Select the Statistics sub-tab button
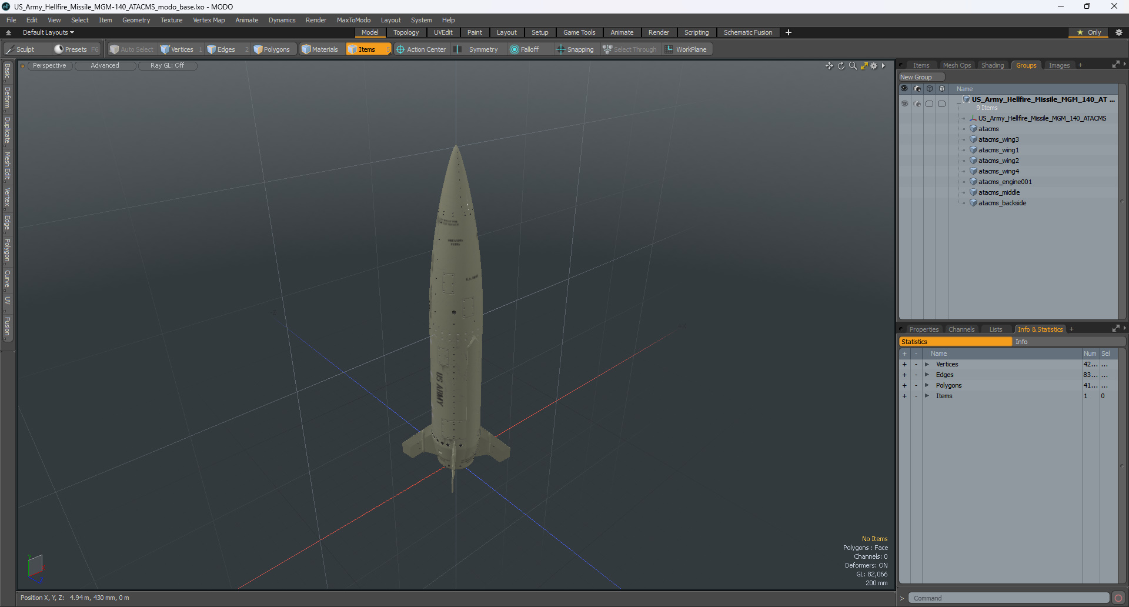This screenshot has width=1129, height=607. (x=956, y=342)
